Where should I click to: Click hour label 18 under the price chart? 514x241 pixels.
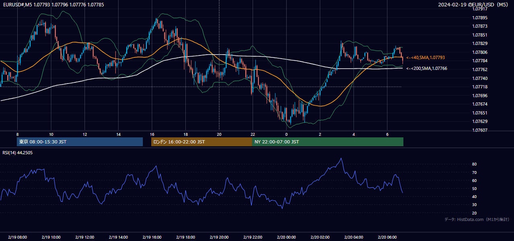coord(185,134)
